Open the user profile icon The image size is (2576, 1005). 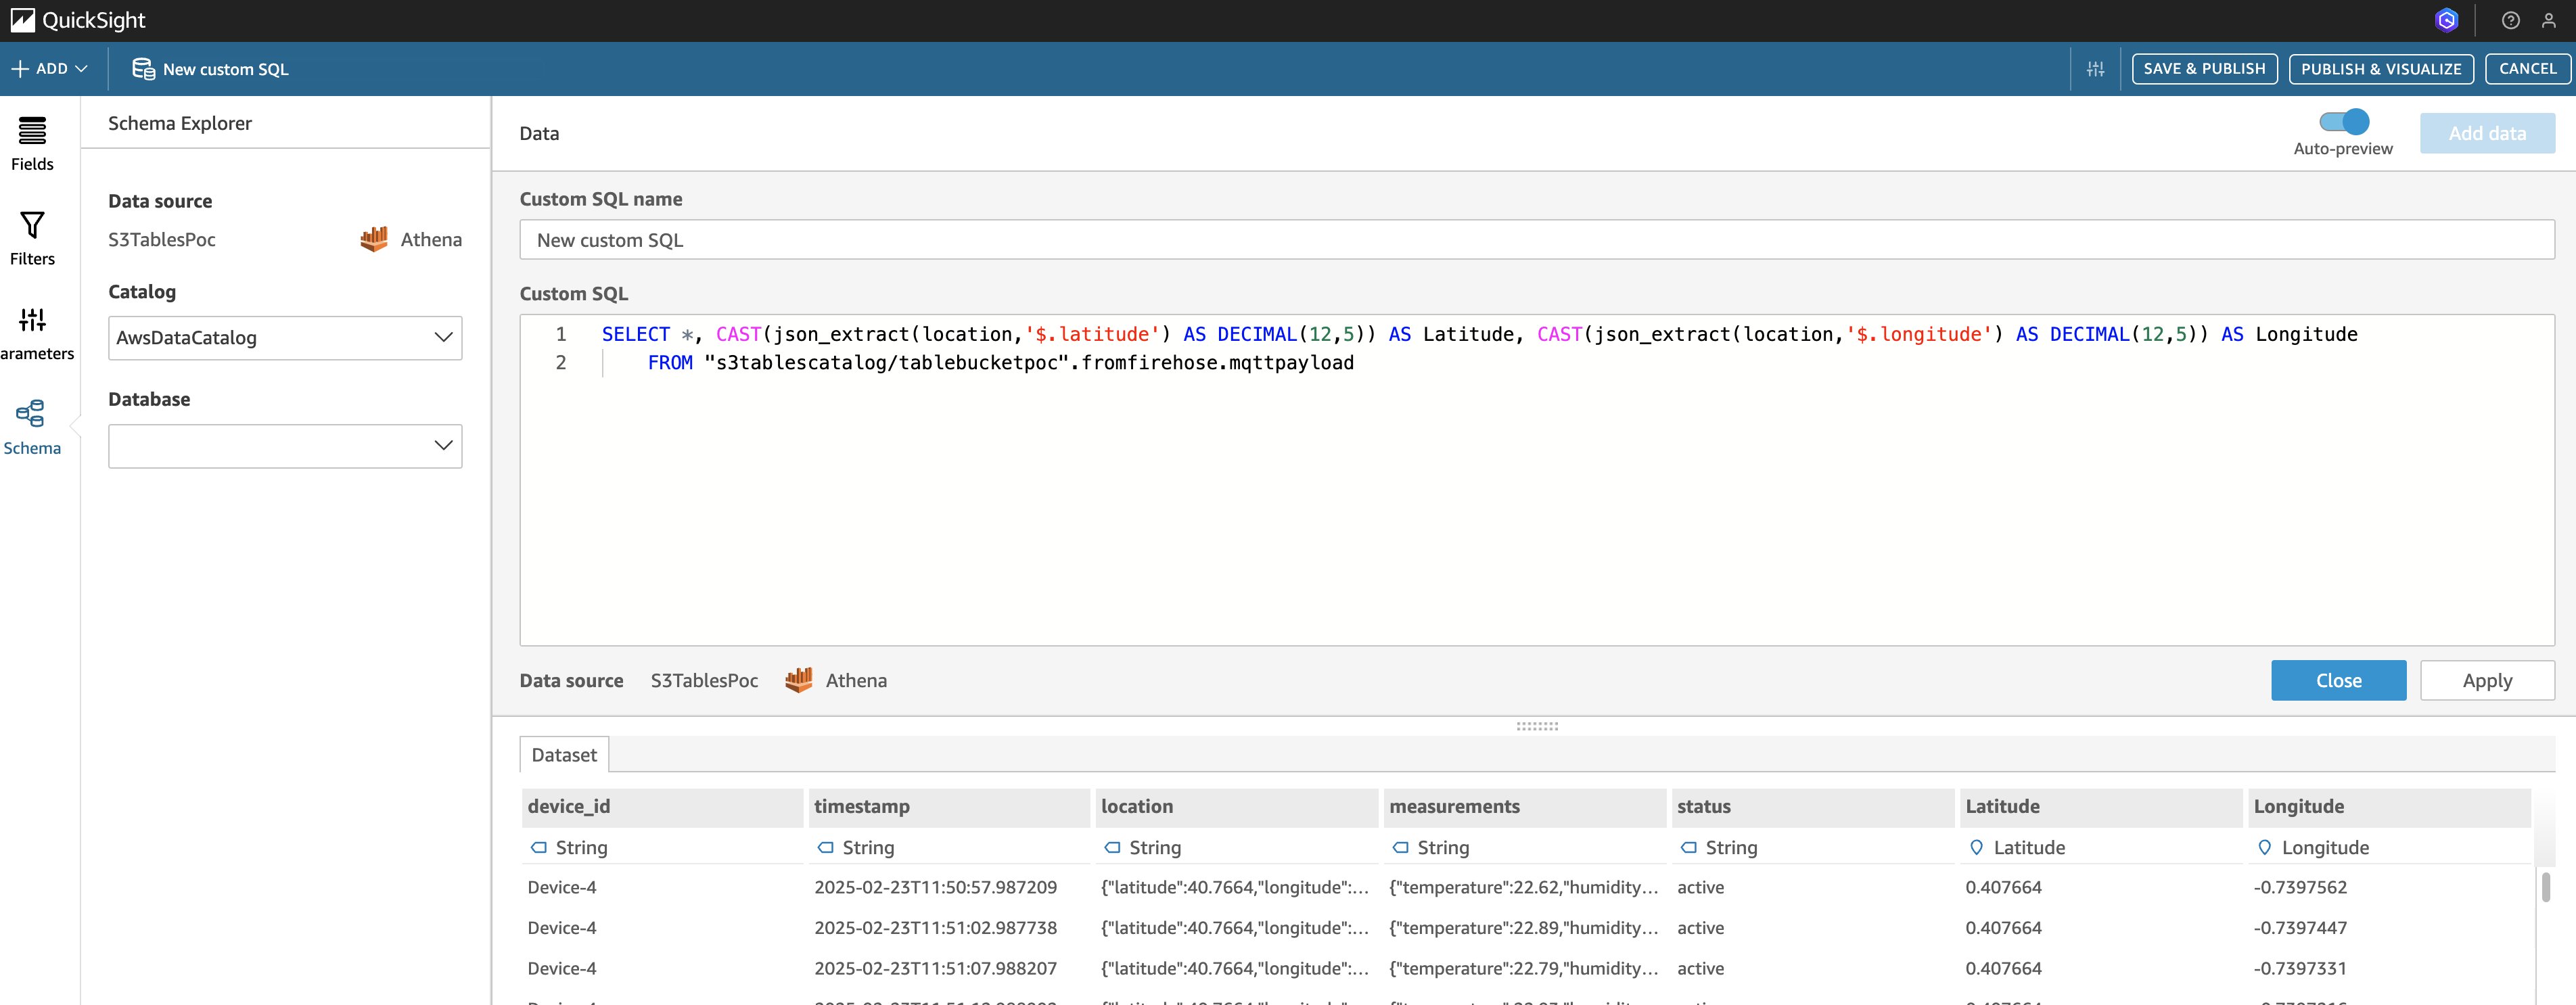pos(2548,20)
